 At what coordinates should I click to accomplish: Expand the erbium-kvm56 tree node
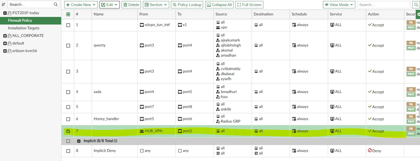[x=5, y=51]
